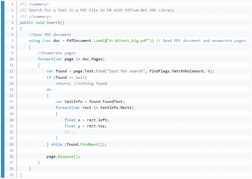Click the '//...' comment on line 22
The height and width of the screenshot is (179, 252).
pyautogui.click(x=70, y=132)
